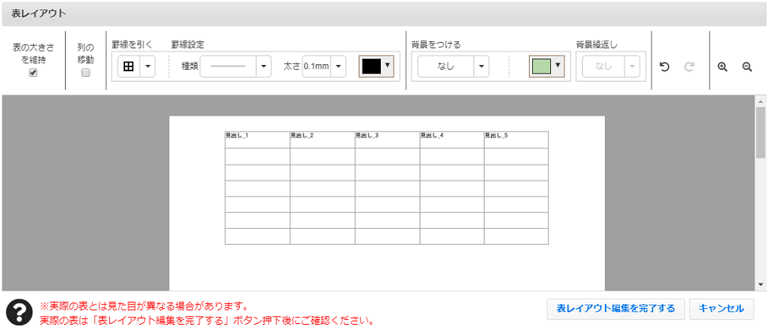Click the キャンセル button

(721, 308)
